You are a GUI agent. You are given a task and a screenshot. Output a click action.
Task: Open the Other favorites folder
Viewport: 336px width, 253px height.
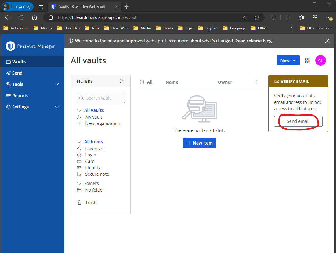[x=316, y=28]
